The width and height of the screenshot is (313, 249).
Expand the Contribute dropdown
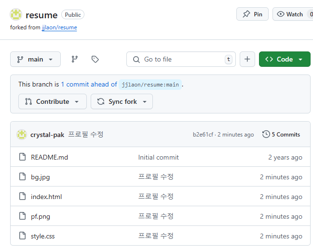(x=53, y=101)
